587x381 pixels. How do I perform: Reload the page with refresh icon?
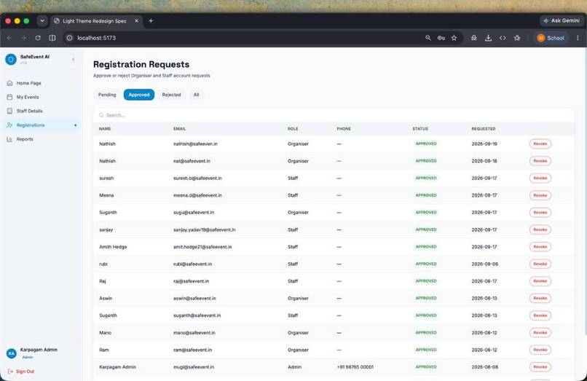coord(38,38)
